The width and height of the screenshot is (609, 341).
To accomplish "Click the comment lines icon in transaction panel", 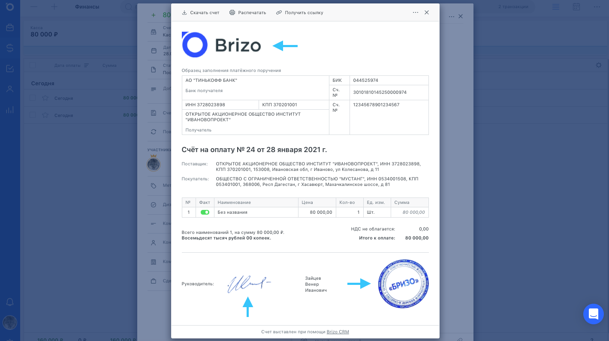I will click(x=154, y=224).
